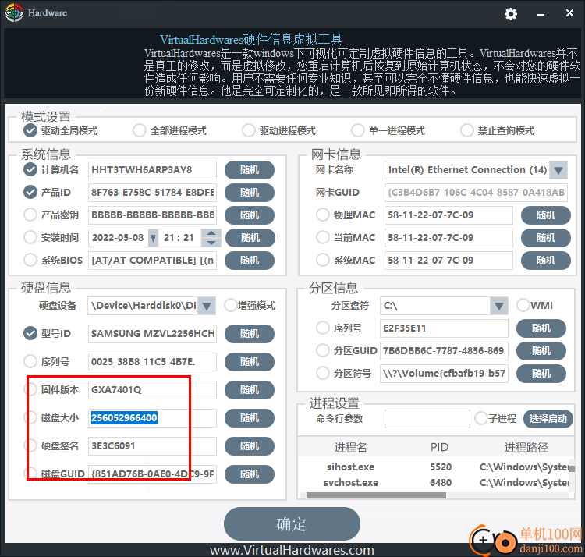Randomize the 物理MAC address
Viewport: 585px width, 557px height.
(545, 215)
